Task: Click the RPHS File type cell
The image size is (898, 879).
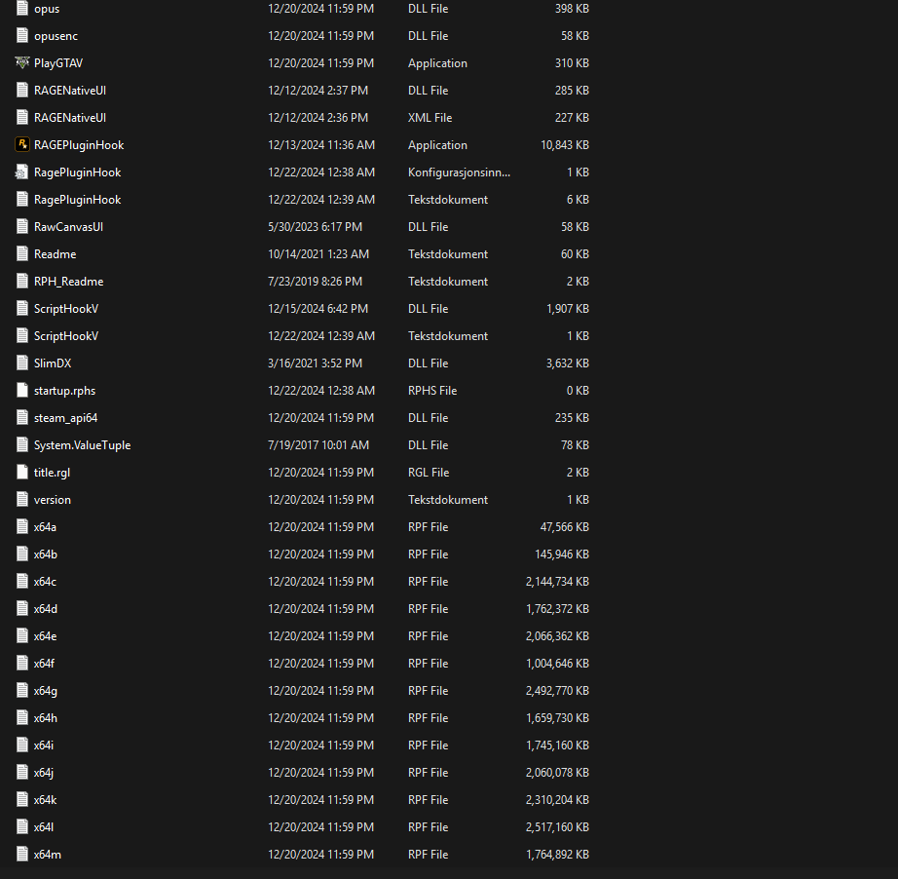Action: pos(432,391)
